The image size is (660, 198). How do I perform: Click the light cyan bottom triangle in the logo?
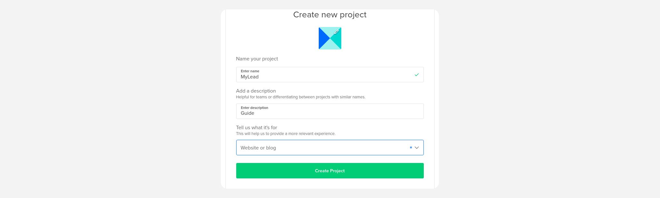click(330, 45)
